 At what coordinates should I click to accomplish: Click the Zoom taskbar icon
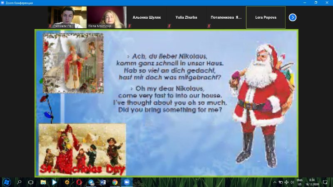tap(127, 182)
